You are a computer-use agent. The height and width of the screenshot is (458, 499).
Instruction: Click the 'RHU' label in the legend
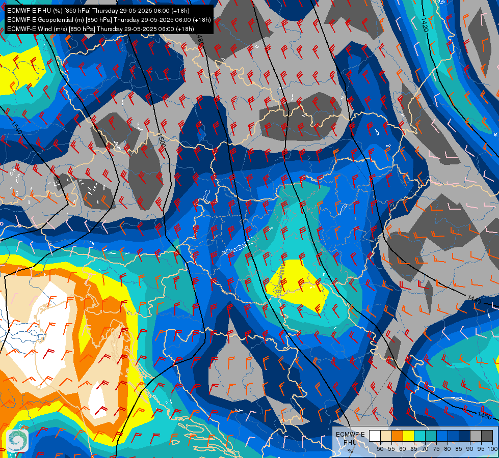tap(350, 442)
